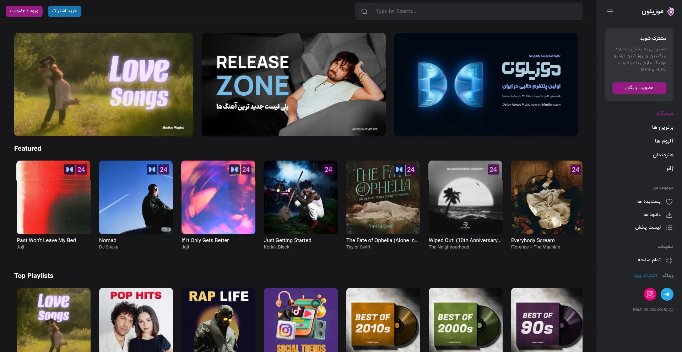Click the Musilon logo icon
The height and width of the screenshot is (352, 682).
coord(670,11)
